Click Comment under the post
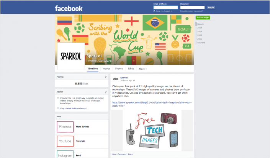 point(122,154)
